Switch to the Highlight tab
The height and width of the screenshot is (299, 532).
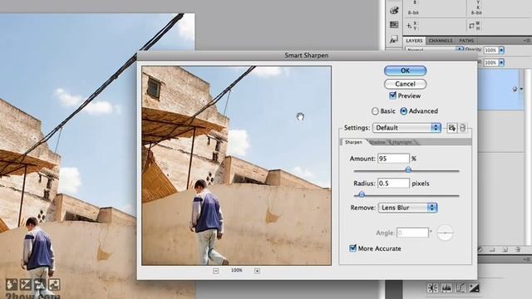(x=402, y=142)
